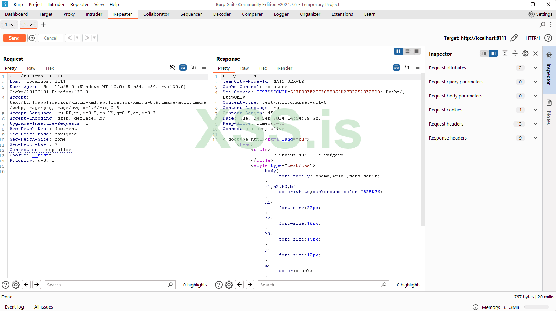Open the history back dropdown arrow

77,38
